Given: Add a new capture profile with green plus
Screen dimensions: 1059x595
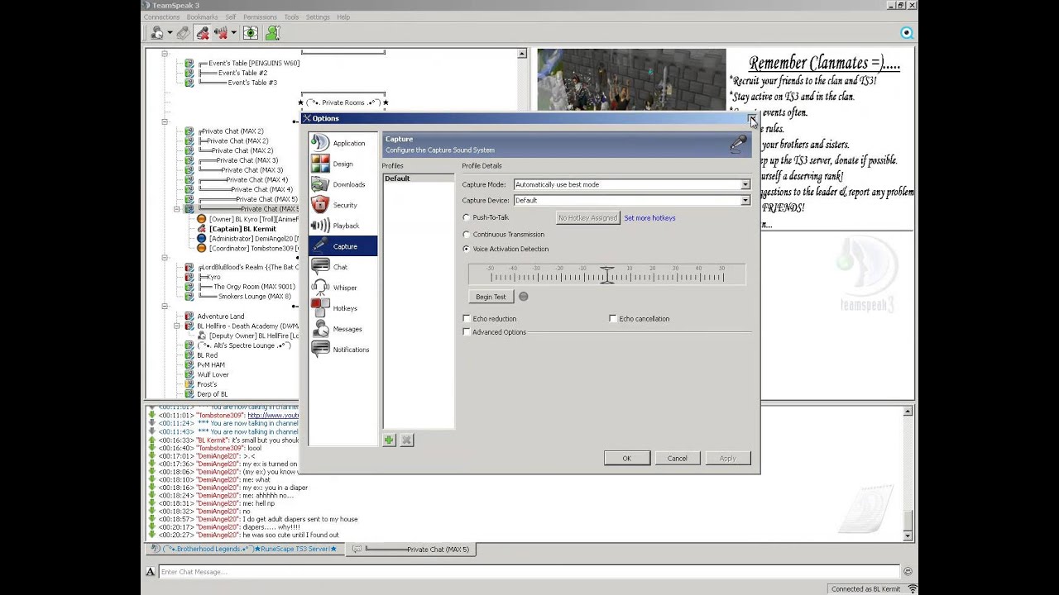Looking at the screenshot, I should click(x=389, y=440).
